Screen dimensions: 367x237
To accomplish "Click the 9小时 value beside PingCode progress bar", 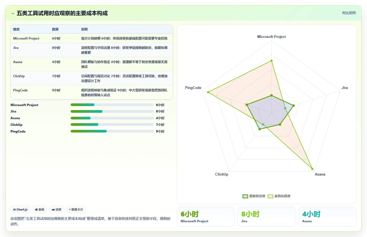I will point(160,131).
